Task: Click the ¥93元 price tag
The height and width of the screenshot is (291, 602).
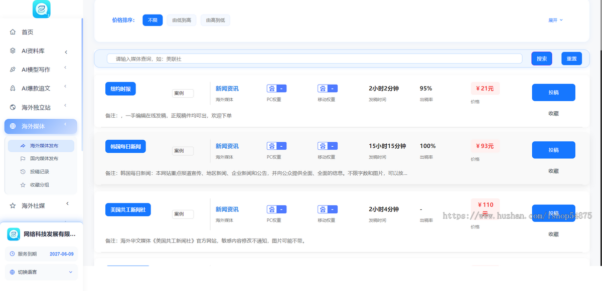Action: [485, 146]
